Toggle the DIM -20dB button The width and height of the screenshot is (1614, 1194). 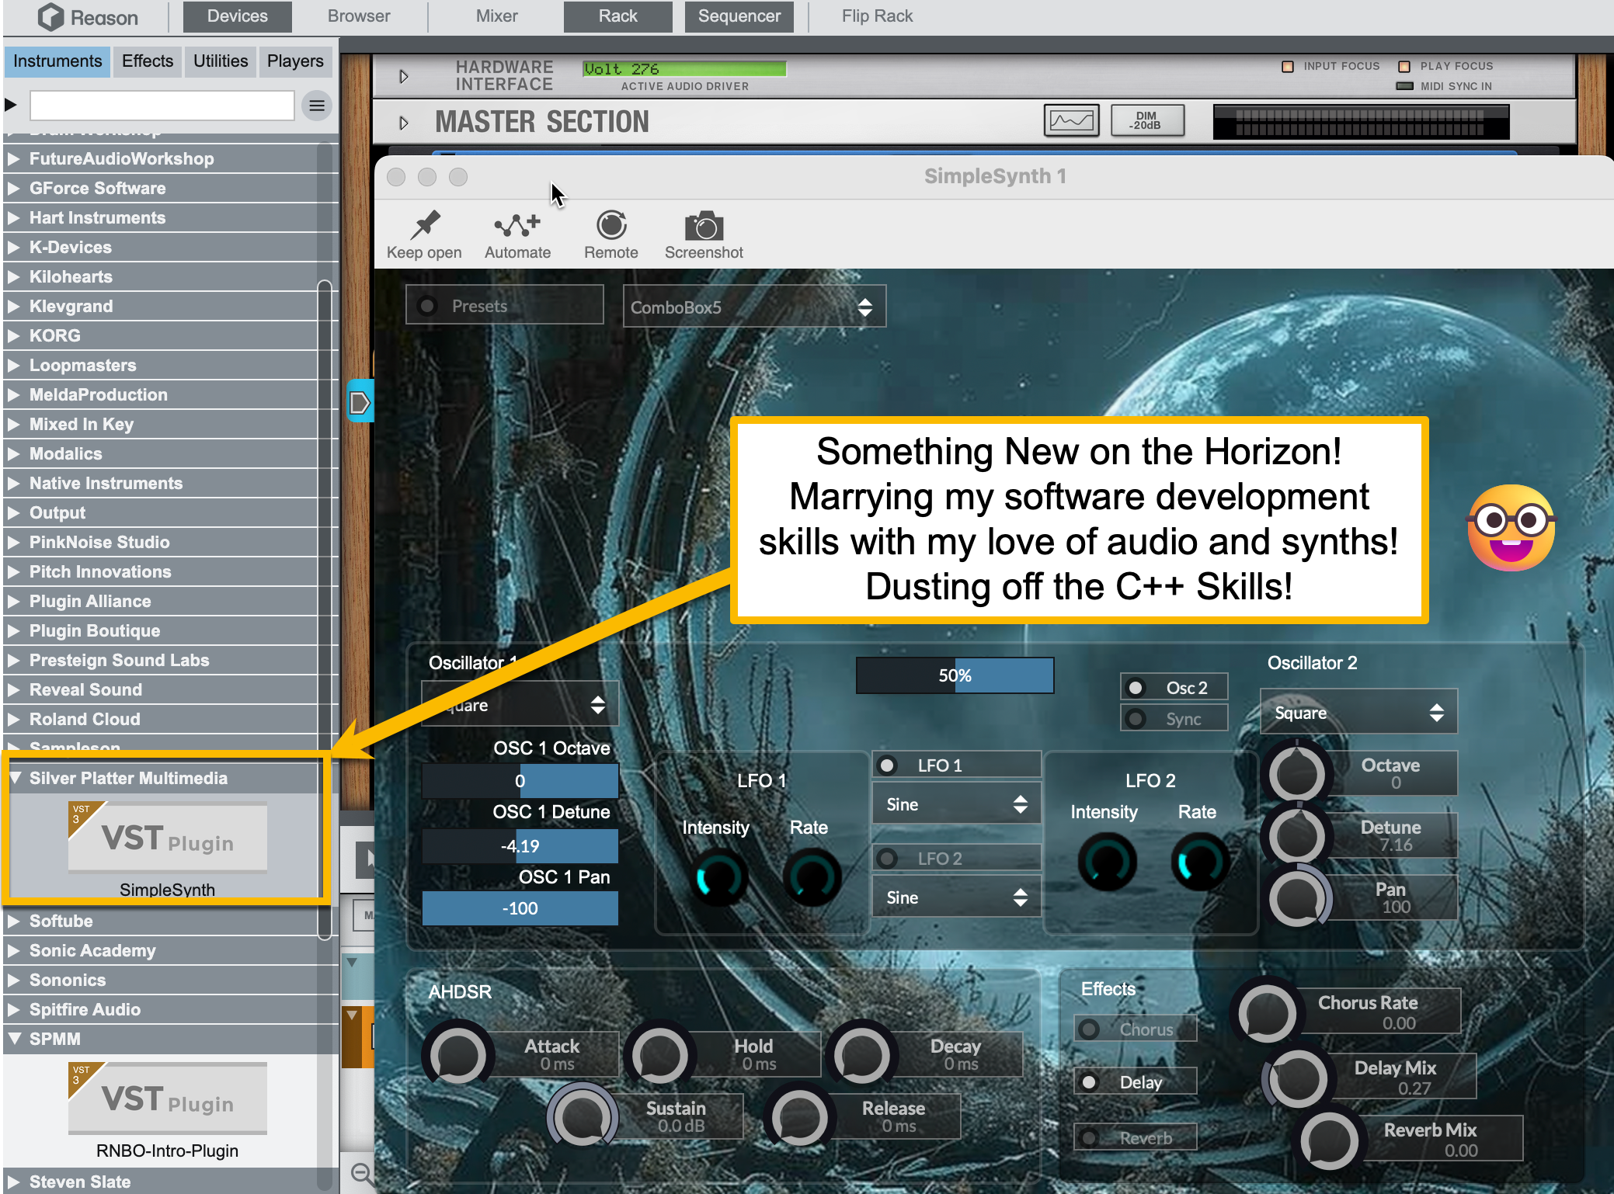point(1146,120)
